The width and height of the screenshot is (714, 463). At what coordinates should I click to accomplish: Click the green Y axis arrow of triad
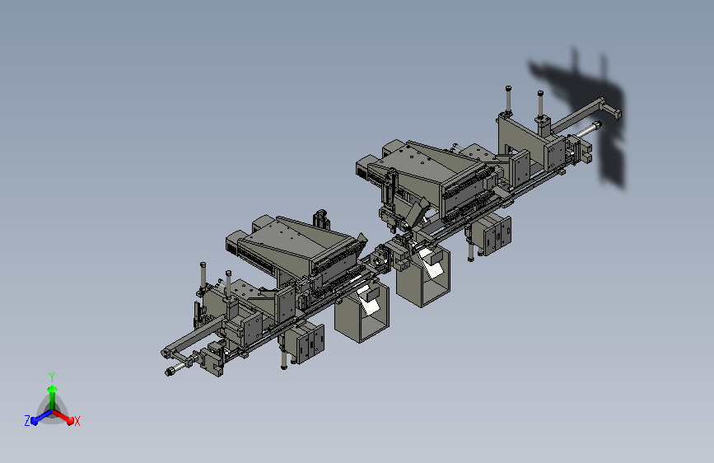coord(52,398)
